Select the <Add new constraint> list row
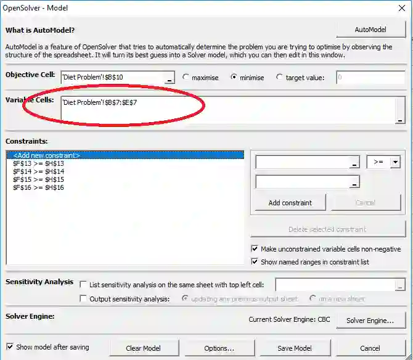 [x=125, y=155]
